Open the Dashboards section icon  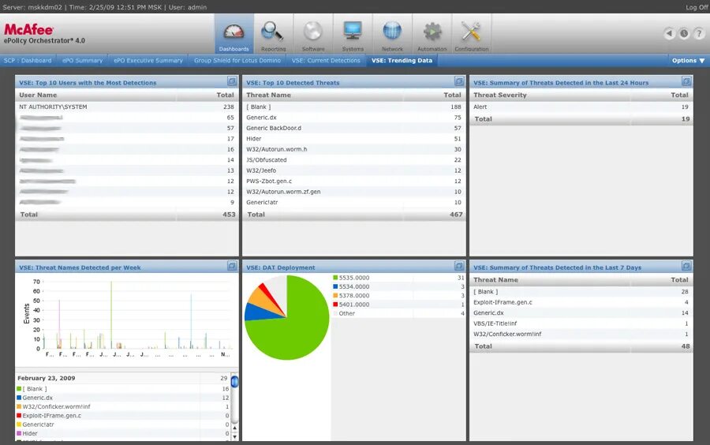point(234,33)
